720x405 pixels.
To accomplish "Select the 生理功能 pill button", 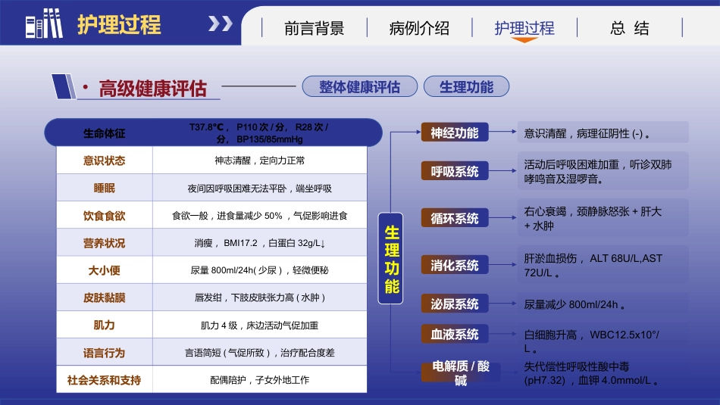I will [466, 86].
